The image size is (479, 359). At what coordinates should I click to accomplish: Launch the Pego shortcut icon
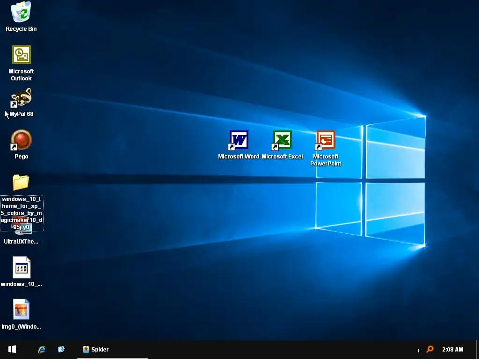21,140
